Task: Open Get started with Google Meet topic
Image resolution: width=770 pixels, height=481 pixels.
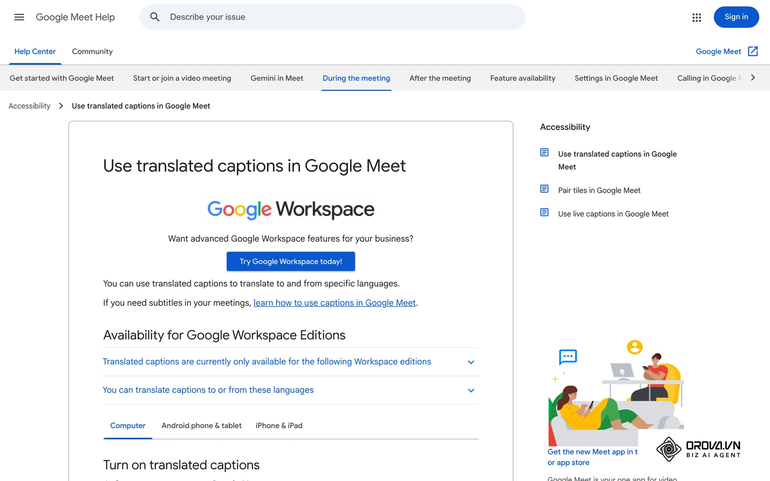Action: (62, 78)
